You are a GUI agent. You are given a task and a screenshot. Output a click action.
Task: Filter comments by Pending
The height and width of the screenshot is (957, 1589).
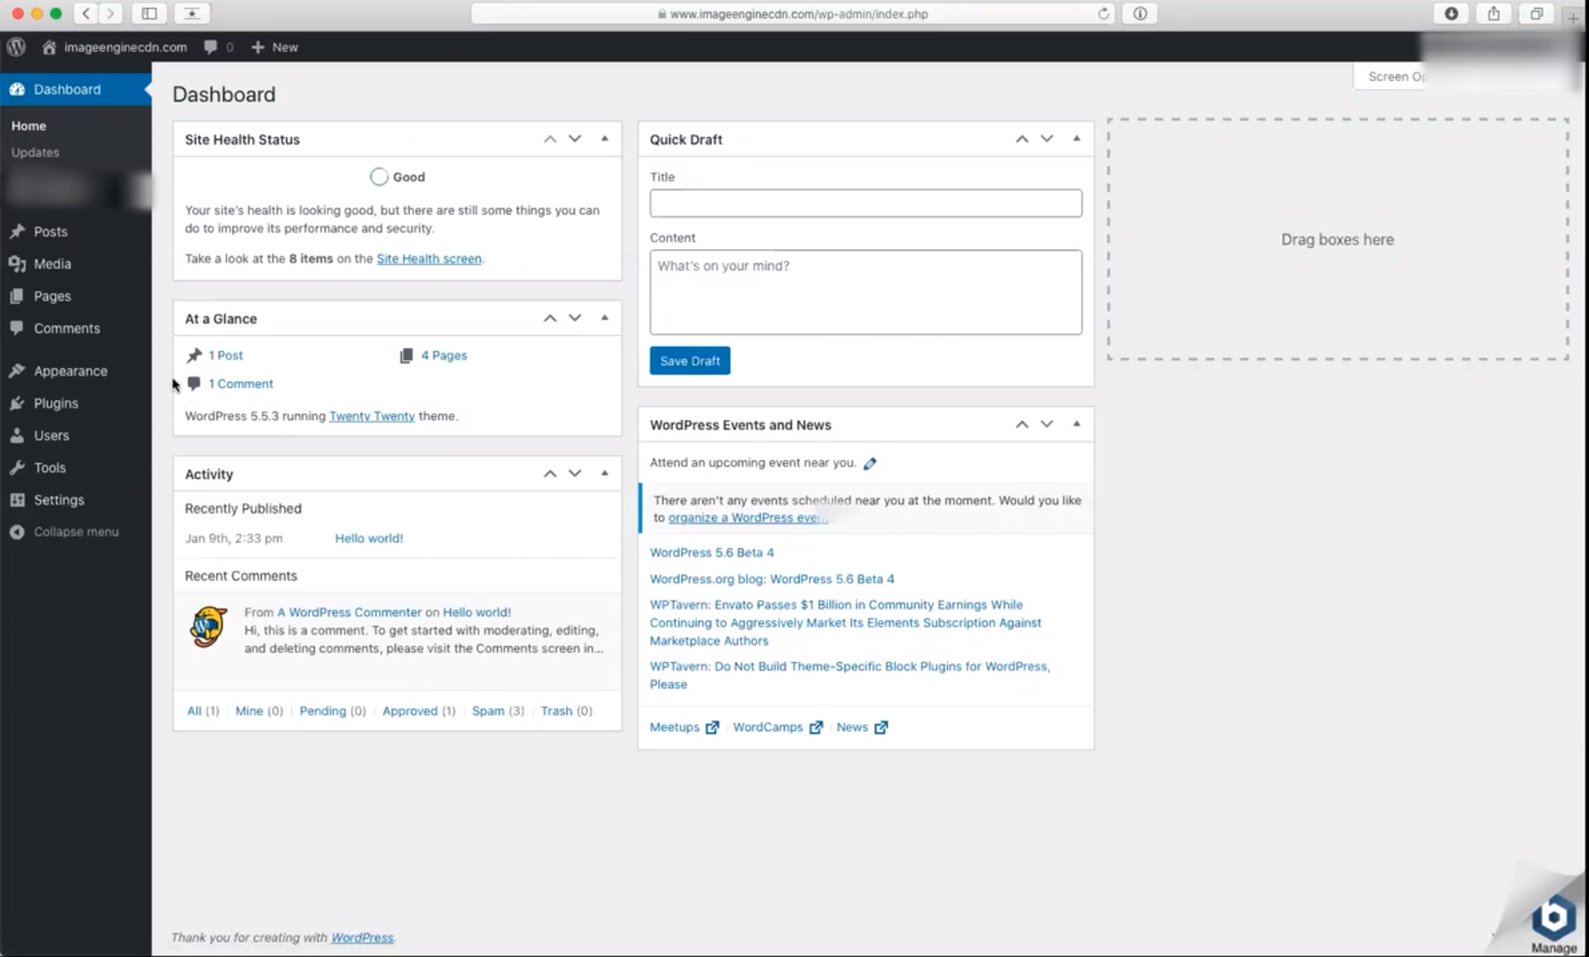tap(323, 710)
